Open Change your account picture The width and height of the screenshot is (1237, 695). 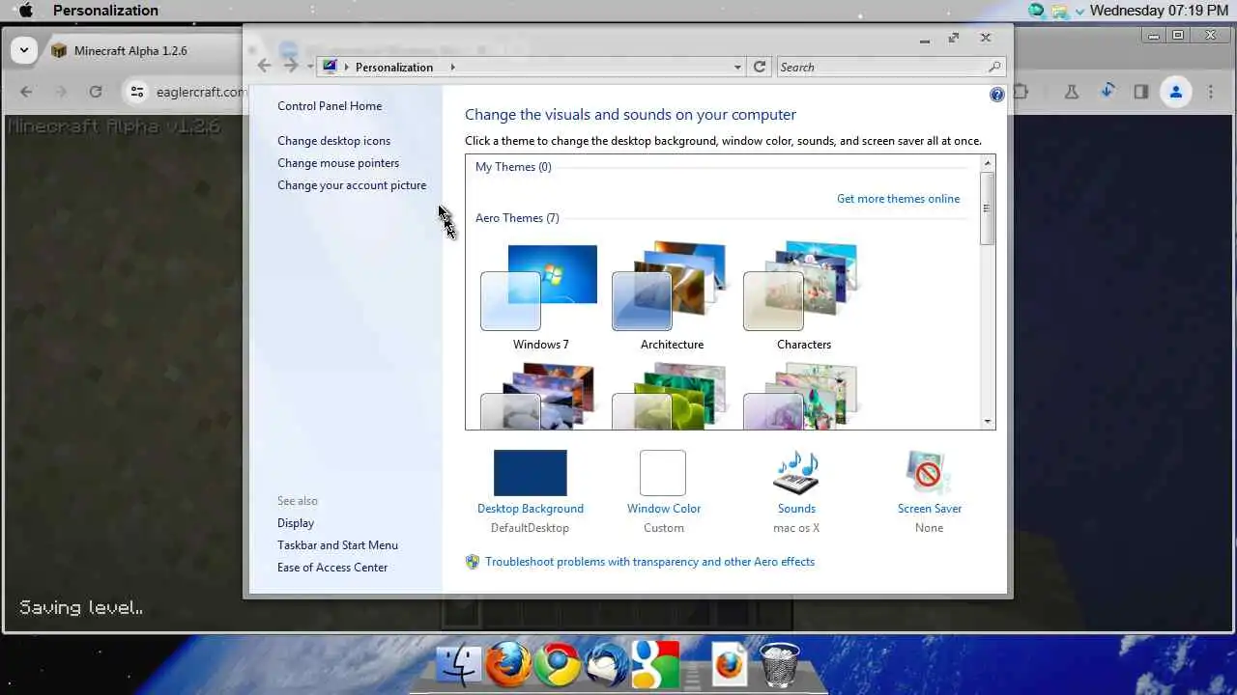(x=352, y=185)
